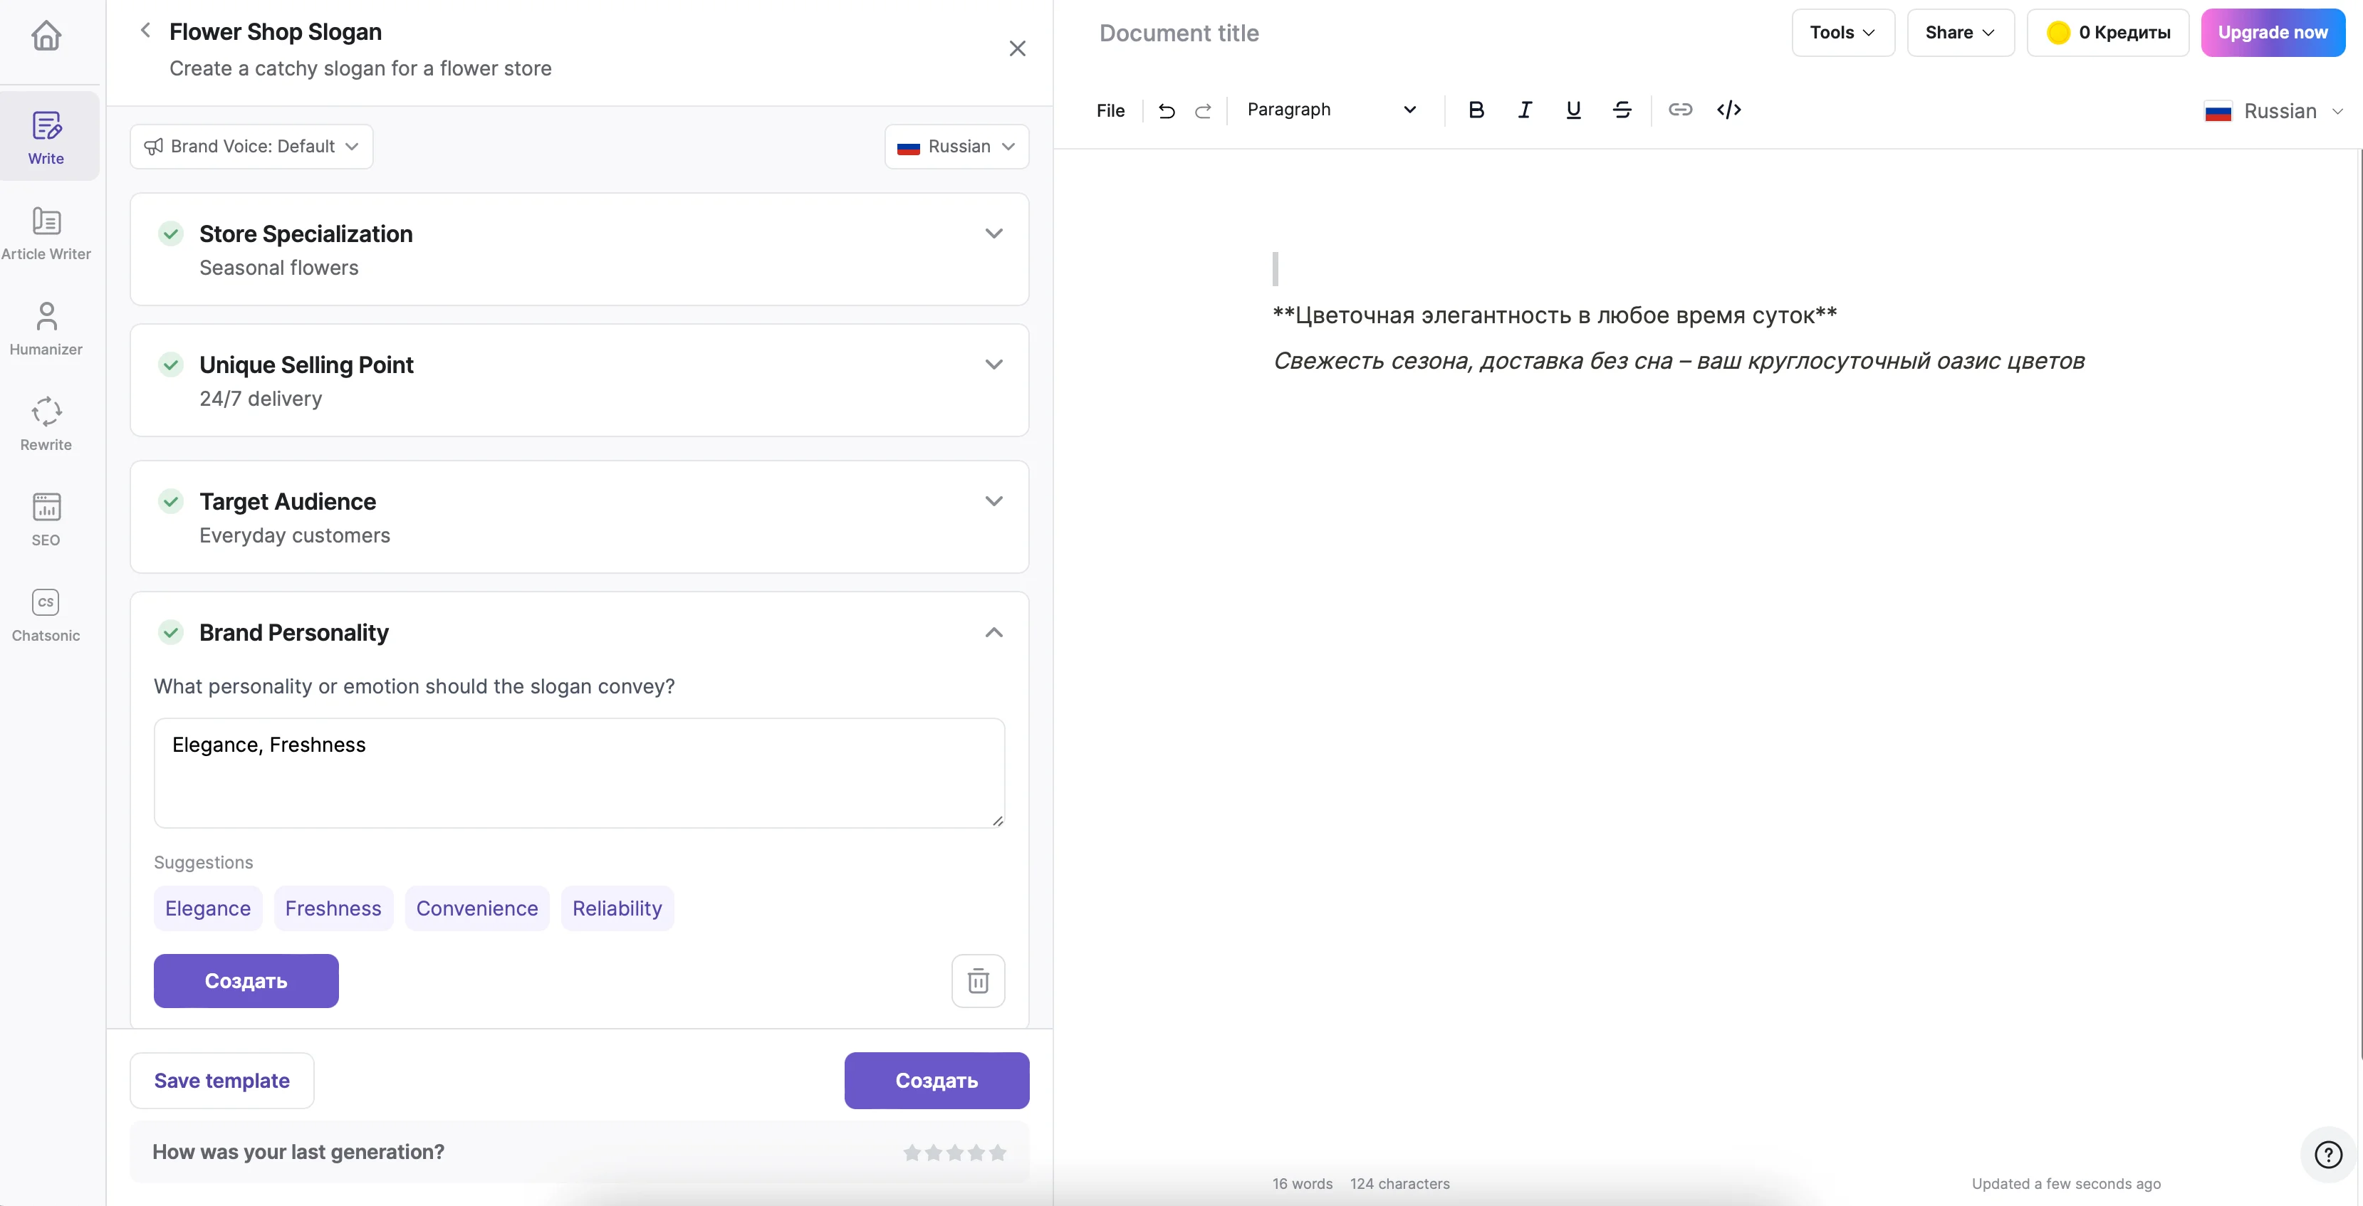Image resolution: width=2363 pixels, height=1206 pixels.
Task: Open the Rewrite tool
Action: [46, 424]
